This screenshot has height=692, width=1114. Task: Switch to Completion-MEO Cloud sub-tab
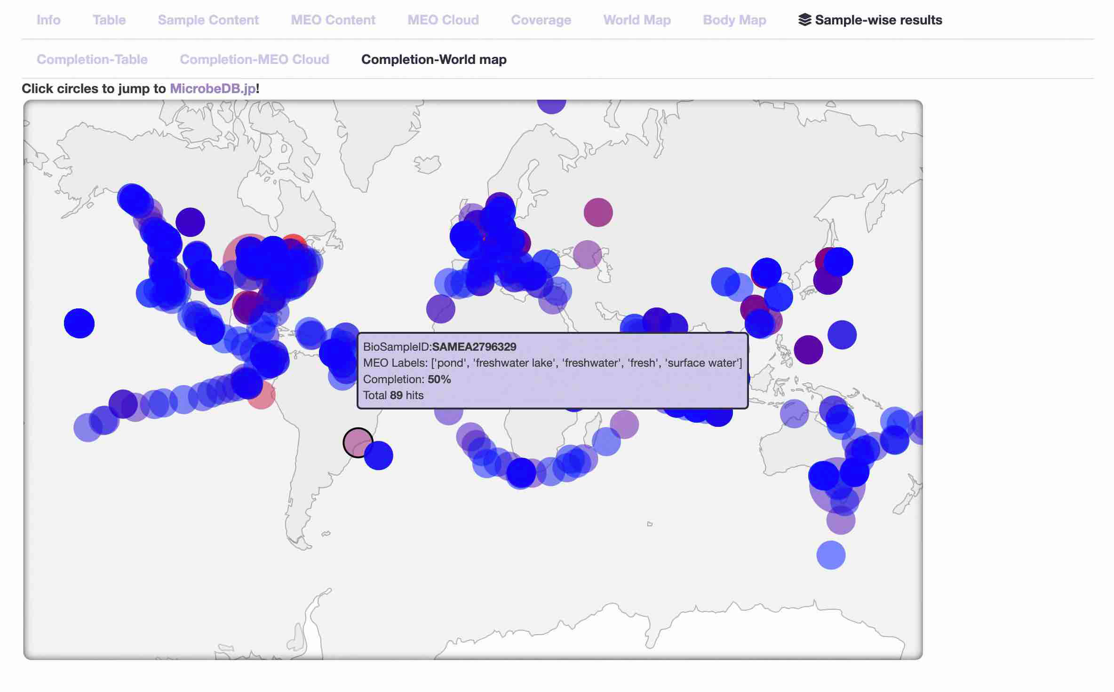(x=254, y=59)
